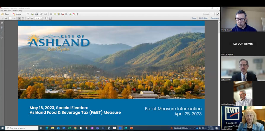Screen dimensions: 267x131
Task: Click the vertical scrollbar of the document
Action: tap(219, 73)
